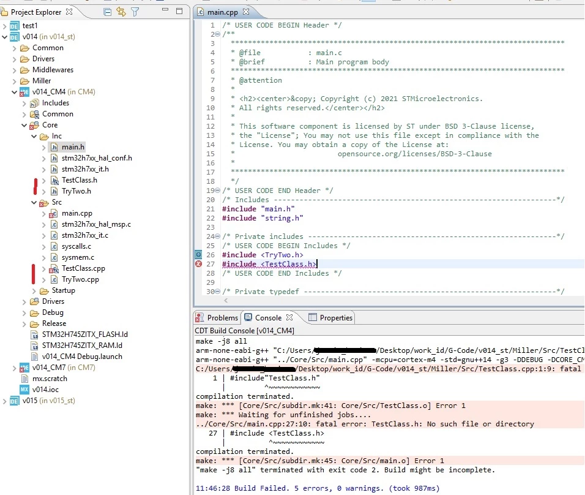Click the breakpoint marker on line 26
The image size is (585, 495).
point(198,255)
